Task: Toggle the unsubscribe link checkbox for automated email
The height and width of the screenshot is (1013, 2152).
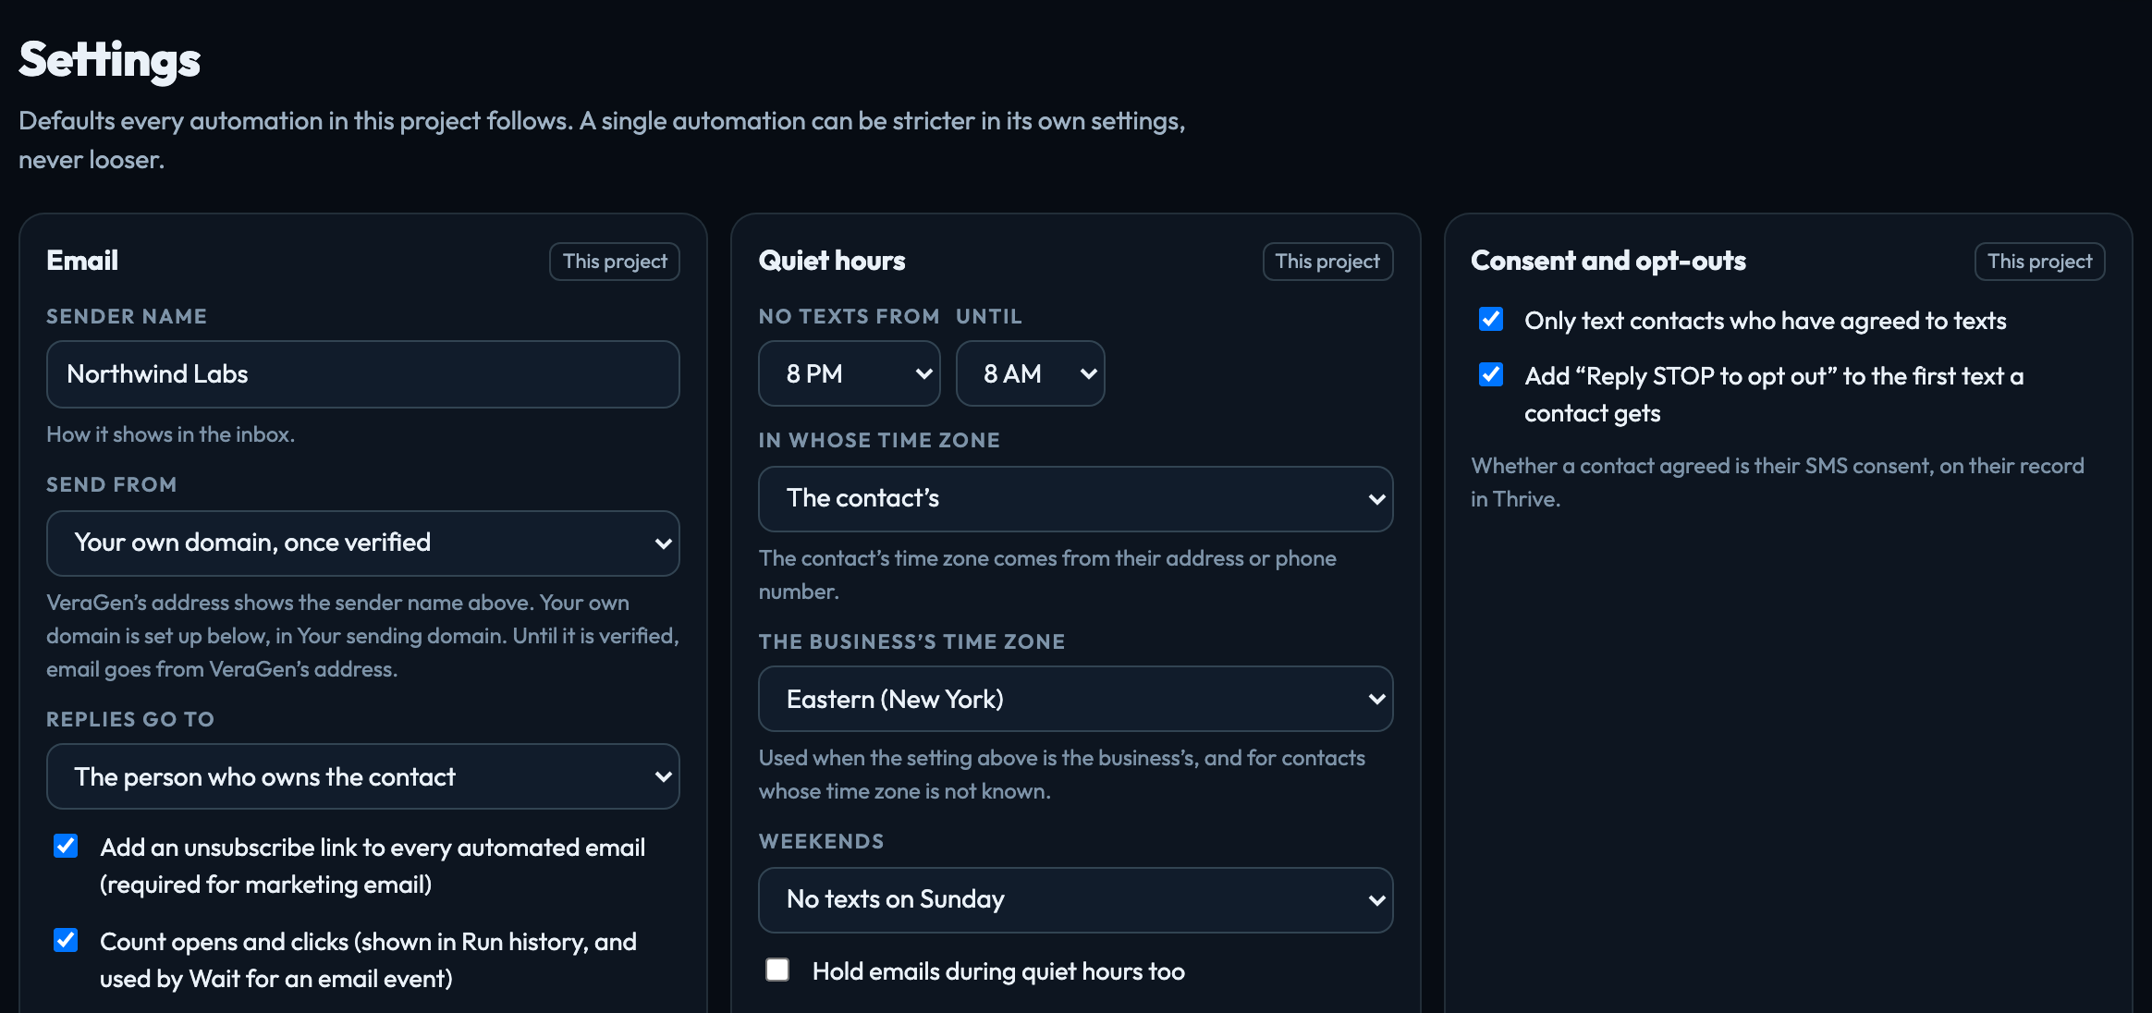Action: point(66,846)
